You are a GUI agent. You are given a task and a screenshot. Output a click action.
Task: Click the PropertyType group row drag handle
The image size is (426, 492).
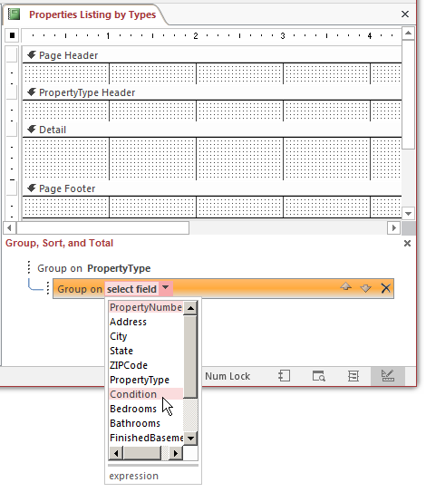click(29, 267)
